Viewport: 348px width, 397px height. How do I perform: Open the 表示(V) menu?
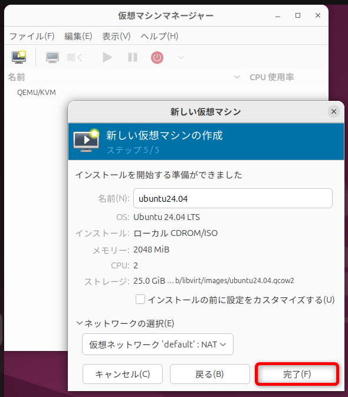[x=116, y=36]
